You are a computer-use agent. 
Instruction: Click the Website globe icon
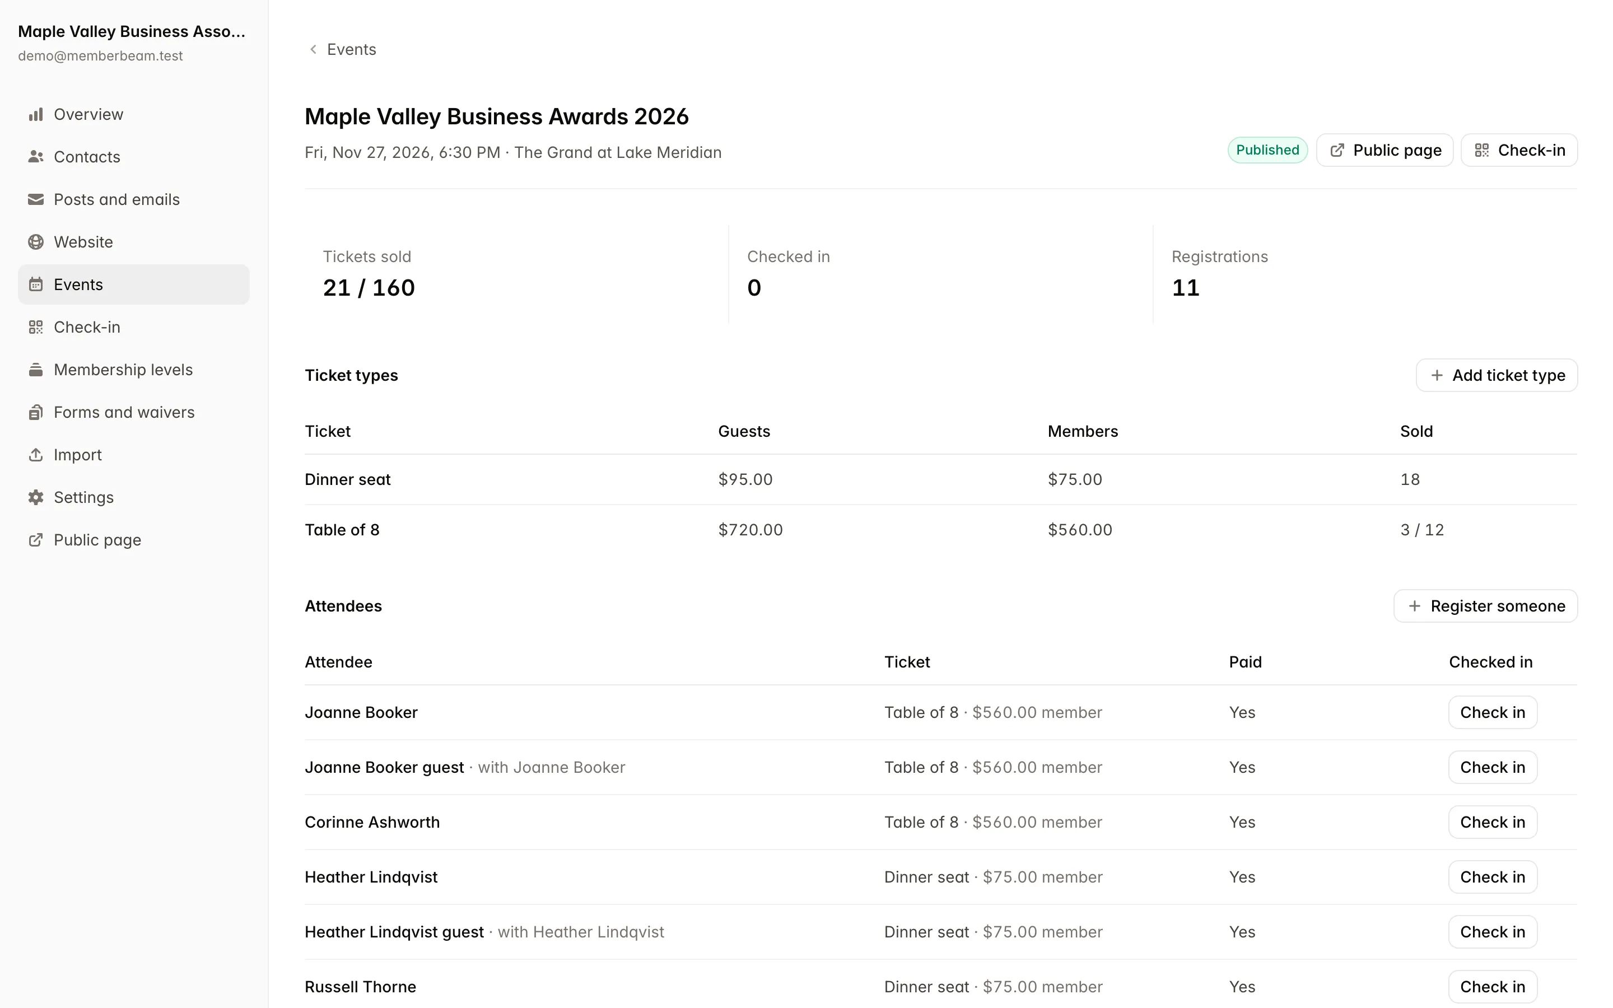click(36, 242)
